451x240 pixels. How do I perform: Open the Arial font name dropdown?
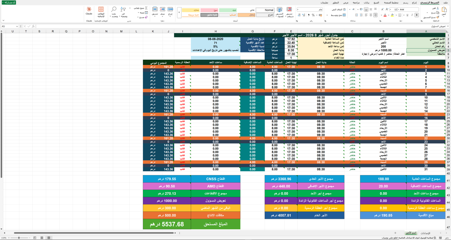point(399,9)
